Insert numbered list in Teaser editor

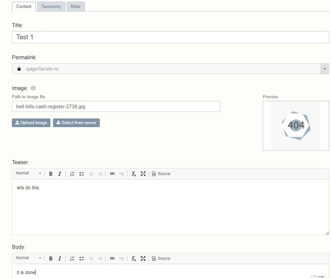click(72, 174)
